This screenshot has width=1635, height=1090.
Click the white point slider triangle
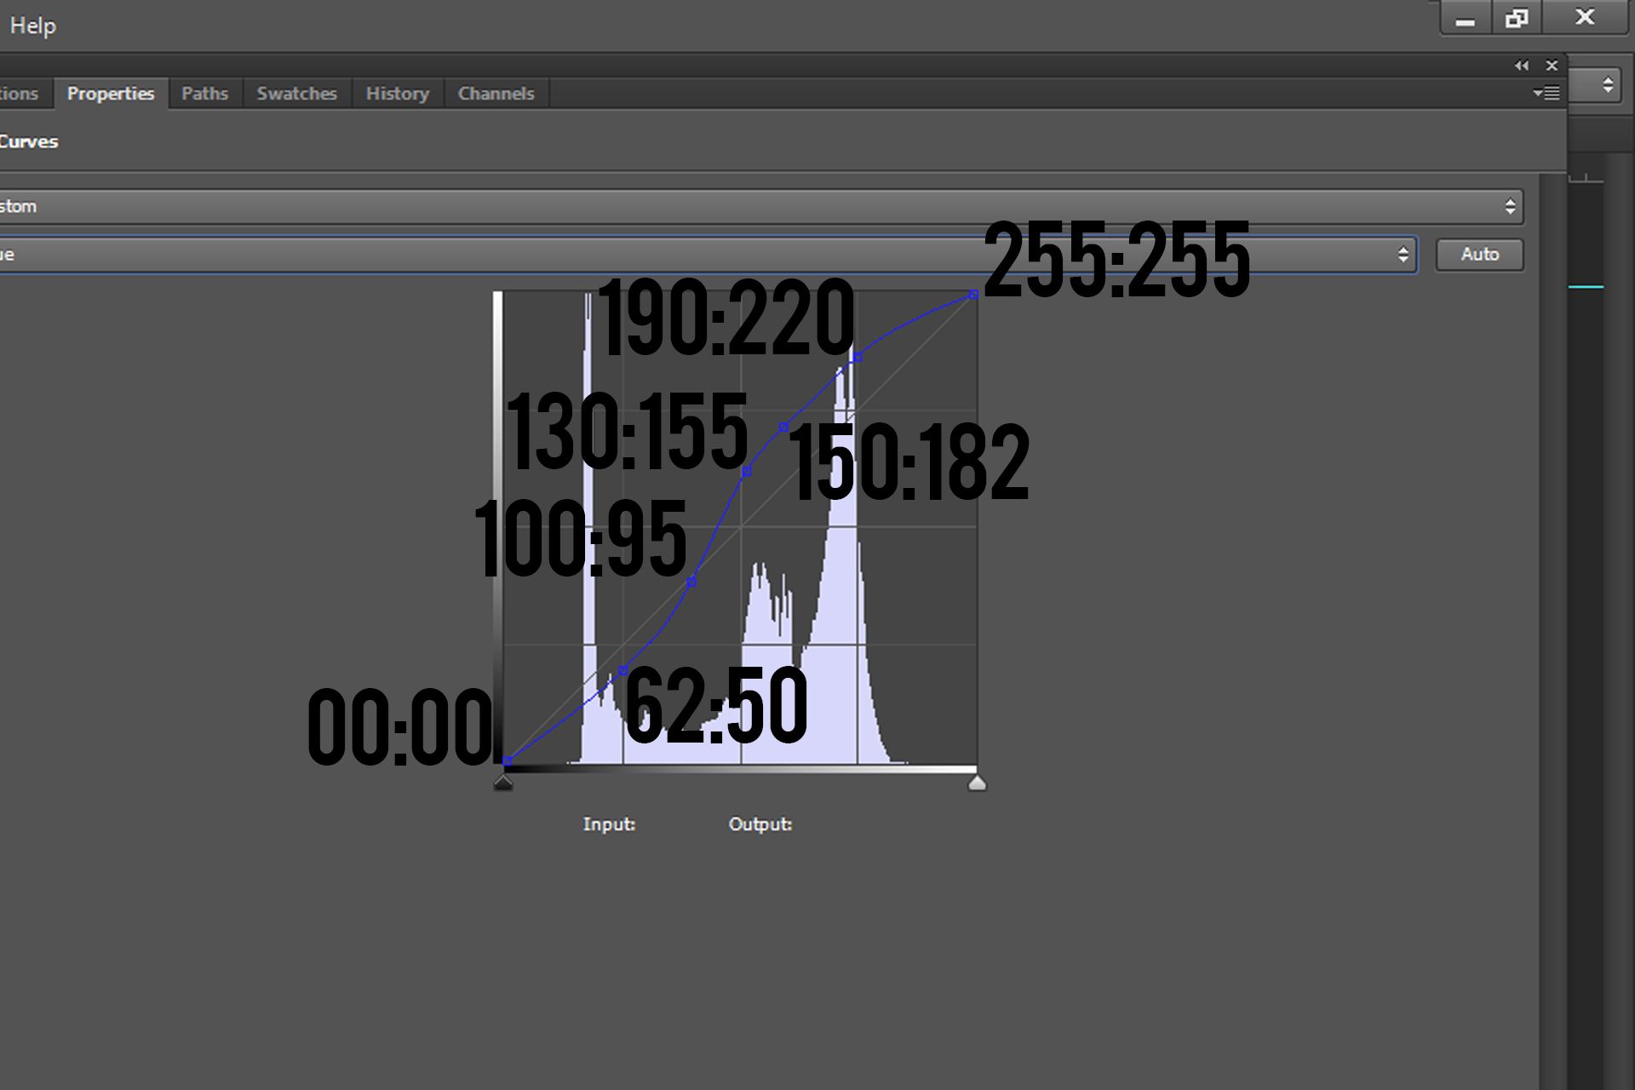978,783
